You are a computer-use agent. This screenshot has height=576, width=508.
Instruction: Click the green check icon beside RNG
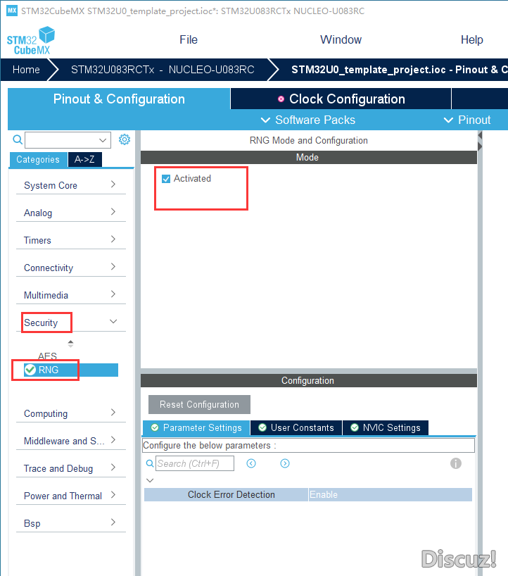pos(30,370)
